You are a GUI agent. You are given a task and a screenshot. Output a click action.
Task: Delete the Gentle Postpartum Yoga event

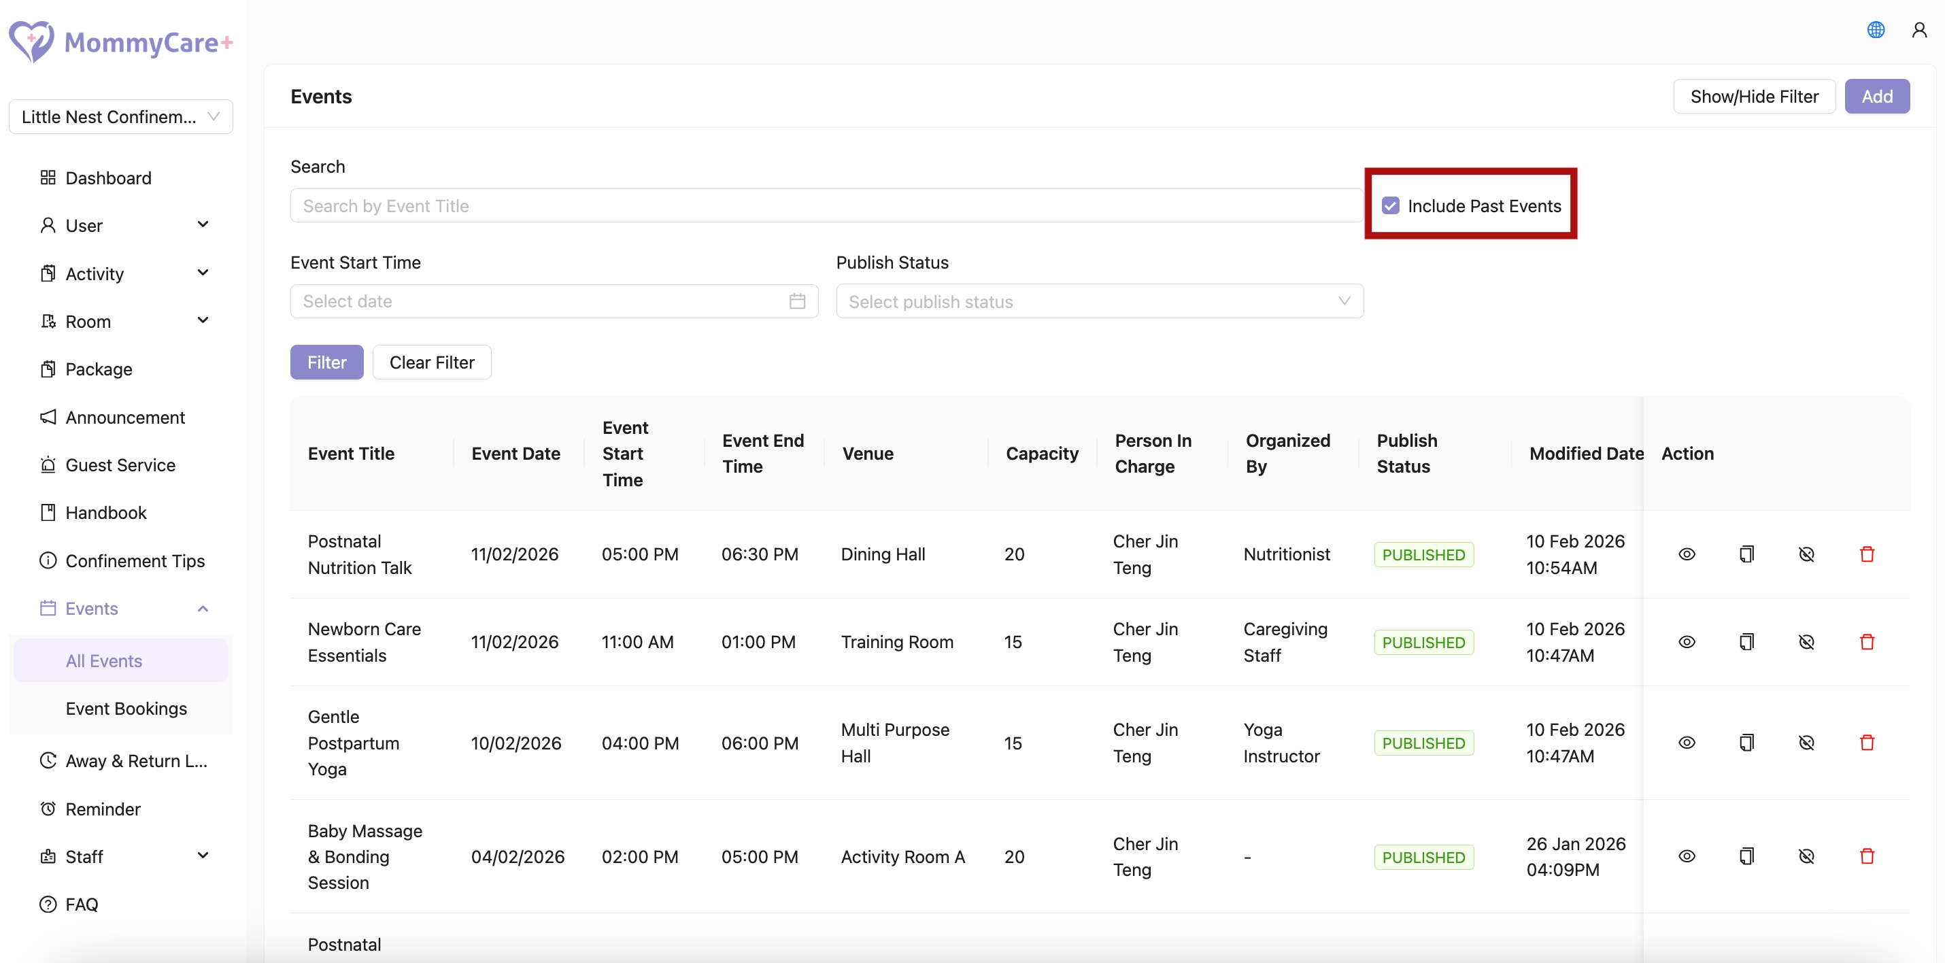click(1867, 743)
